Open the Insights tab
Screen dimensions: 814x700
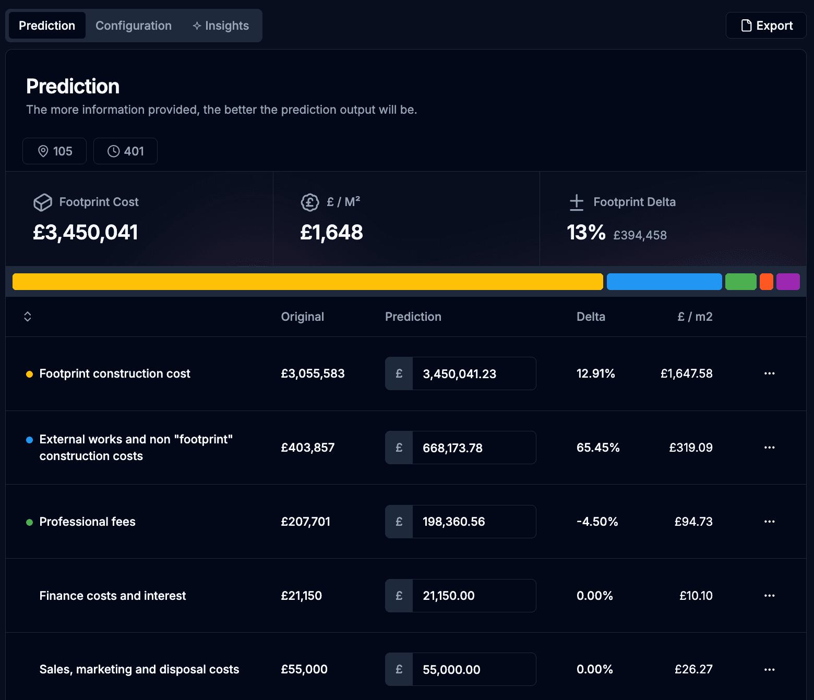tap(221, 26)
